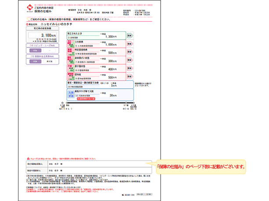Click the category badge on the 身体障がい状態 row

coord(71,60)
